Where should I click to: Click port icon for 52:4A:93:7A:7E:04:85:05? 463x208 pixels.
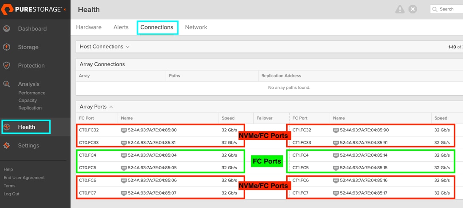click(x=124, y=168)
